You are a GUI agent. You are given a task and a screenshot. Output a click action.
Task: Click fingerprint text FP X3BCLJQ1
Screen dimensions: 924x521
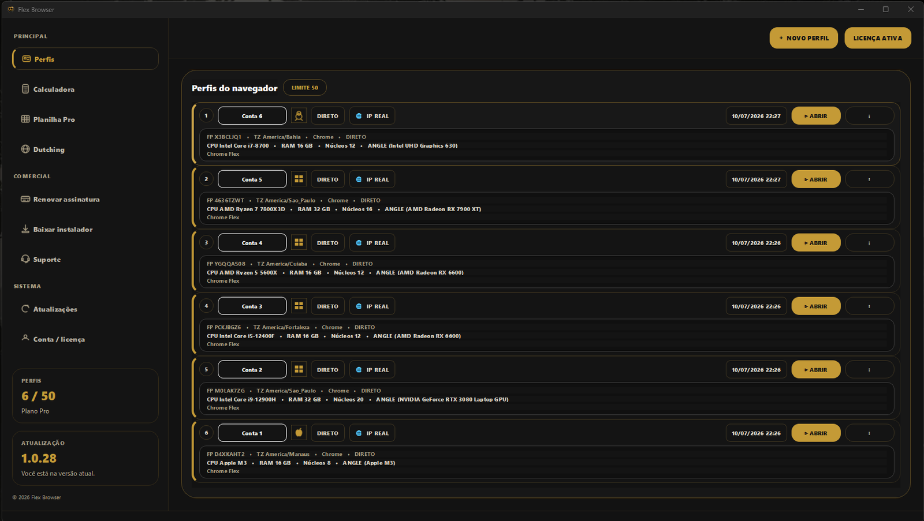pyautogui.click(x=224, y=137)
